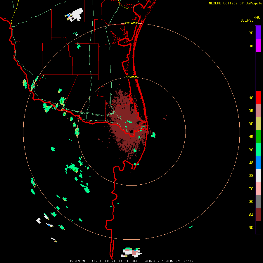Click the "DS" legend label

[x=251, y=176]
